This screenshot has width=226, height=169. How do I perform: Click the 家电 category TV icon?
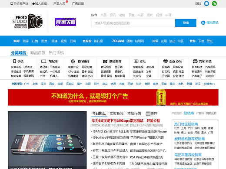(136, 61)
